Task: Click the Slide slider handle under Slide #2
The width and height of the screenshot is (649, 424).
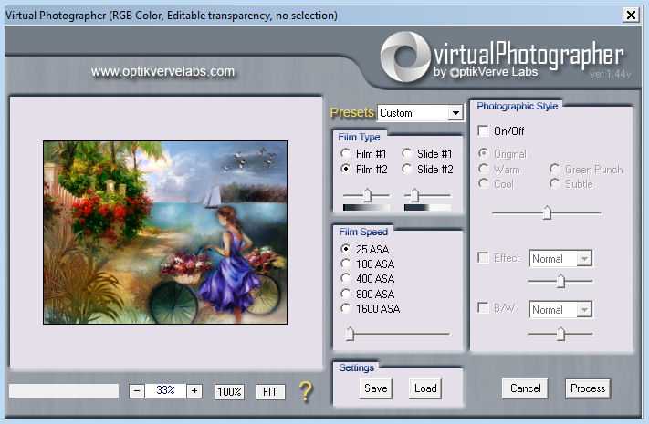Action: pyautogui.click(x=414, y=195)
